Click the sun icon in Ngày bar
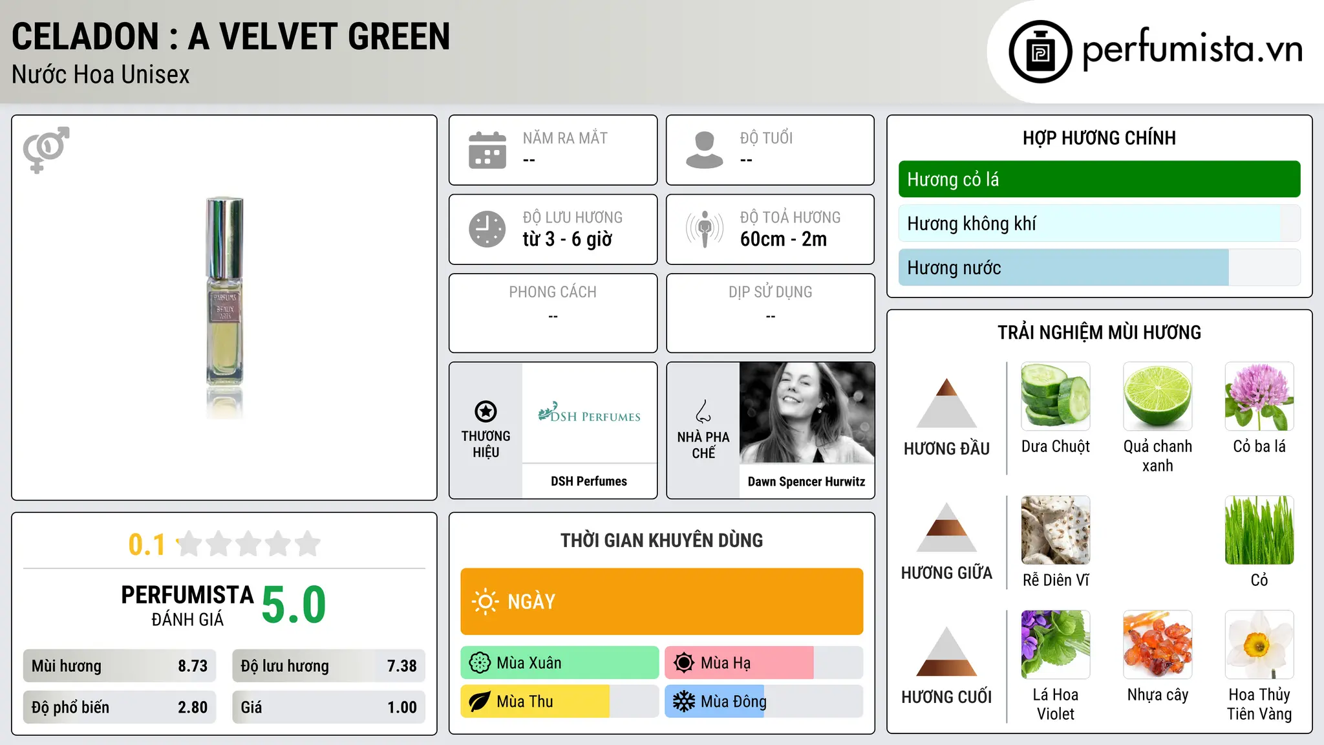The image size is (1324, 745). tap(485, 601)
